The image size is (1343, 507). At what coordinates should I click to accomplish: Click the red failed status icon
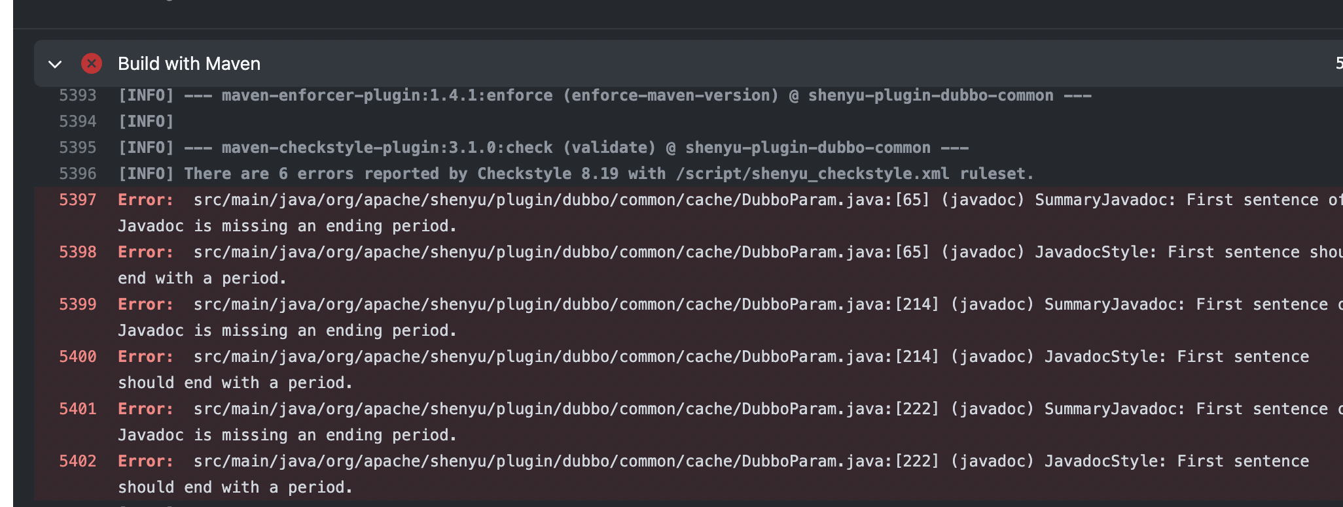tap(92, 63)
